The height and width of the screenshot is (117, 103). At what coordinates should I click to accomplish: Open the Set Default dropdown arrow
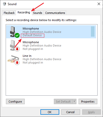pyautogui.click(x=75, y=102)
